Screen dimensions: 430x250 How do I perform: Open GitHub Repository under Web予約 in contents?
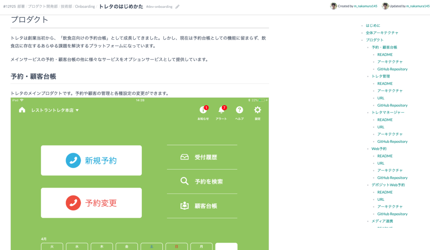392,177
